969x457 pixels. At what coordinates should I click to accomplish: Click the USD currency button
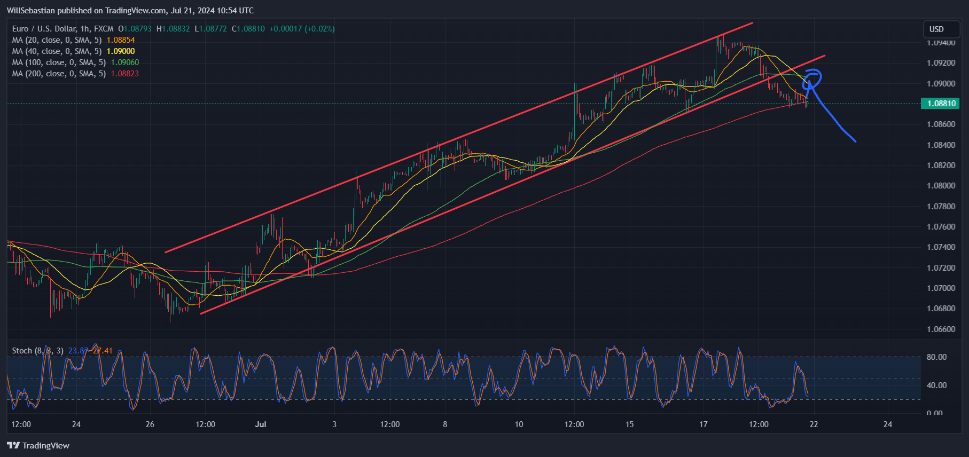click(x=942, y=29)
